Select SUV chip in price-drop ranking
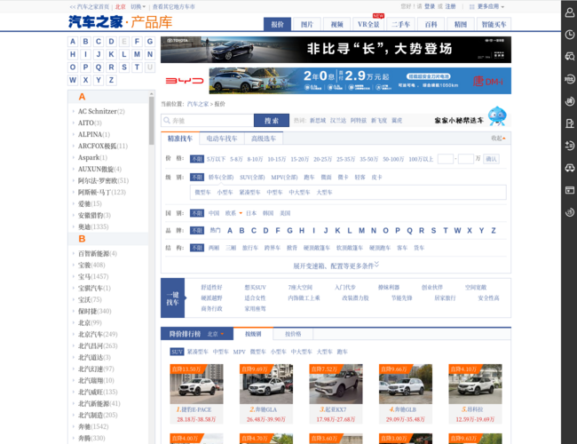 coord(177,352)
